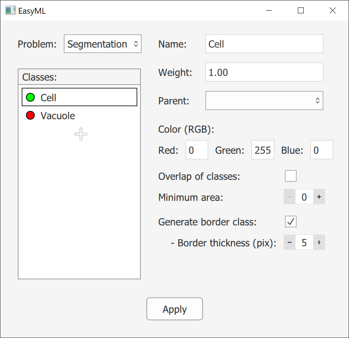The image size is (349, 338).
Task: Click the green circle next to Cell
Action: [30, 98]
